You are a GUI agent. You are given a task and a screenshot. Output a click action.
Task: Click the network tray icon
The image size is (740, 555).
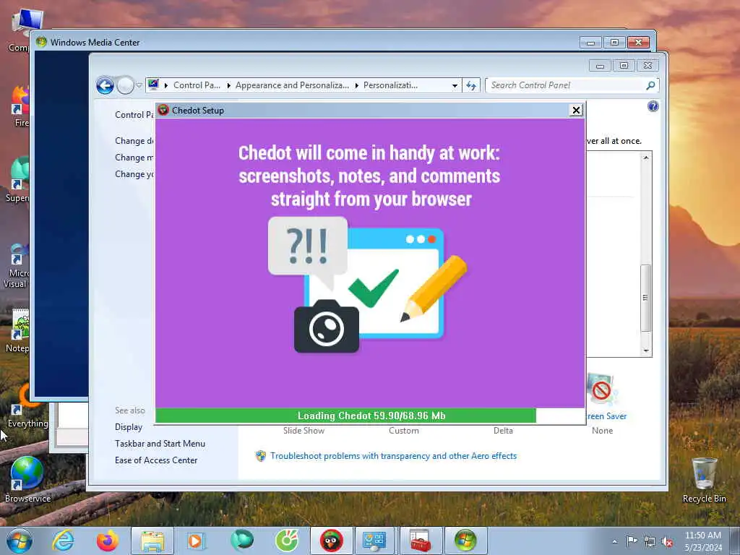(650, 542)
